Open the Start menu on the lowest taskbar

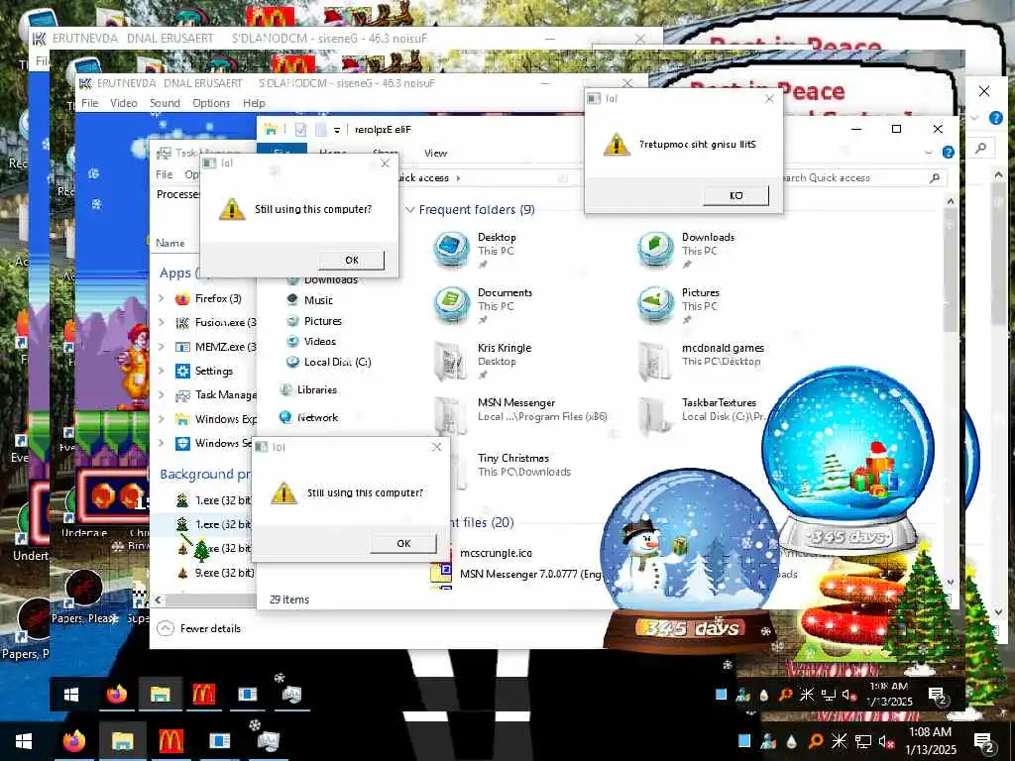tap(24, 741)
